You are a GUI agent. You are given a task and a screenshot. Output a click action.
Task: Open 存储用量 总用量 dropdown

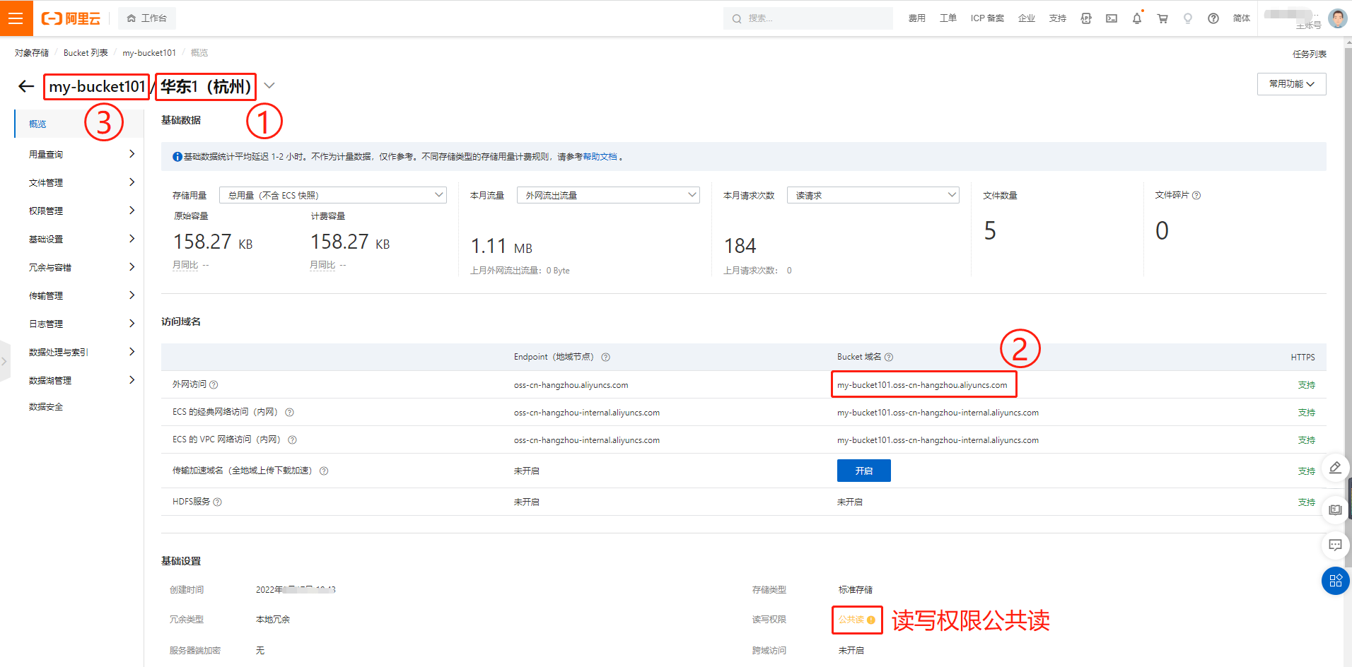(x=332, y=195)
